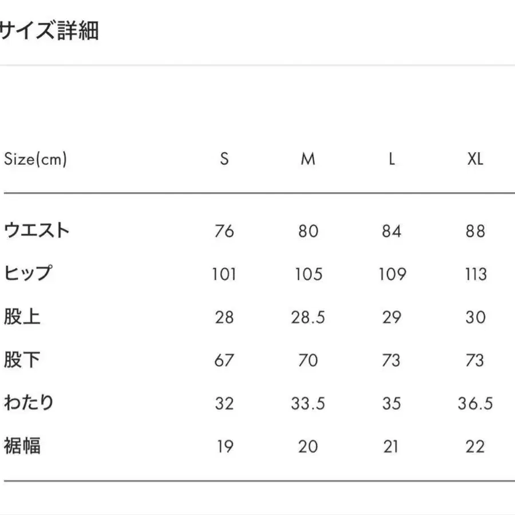The image size is (515, 515).
Task: Click waist value 76 for size S
Action: tap(224, 231)
